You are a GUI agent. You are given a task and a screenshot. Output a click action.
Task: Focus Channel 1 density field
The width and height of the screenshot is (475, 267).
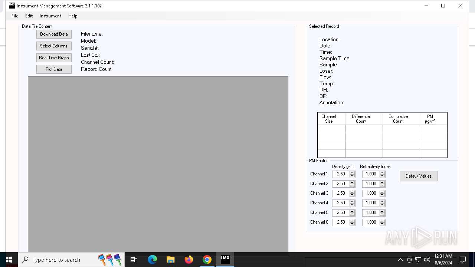coord(341,174)
